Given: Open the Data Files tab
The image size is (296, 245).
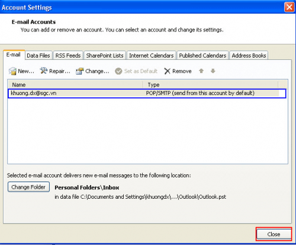Looking at the screenshot, I should [x=38, y=56].
